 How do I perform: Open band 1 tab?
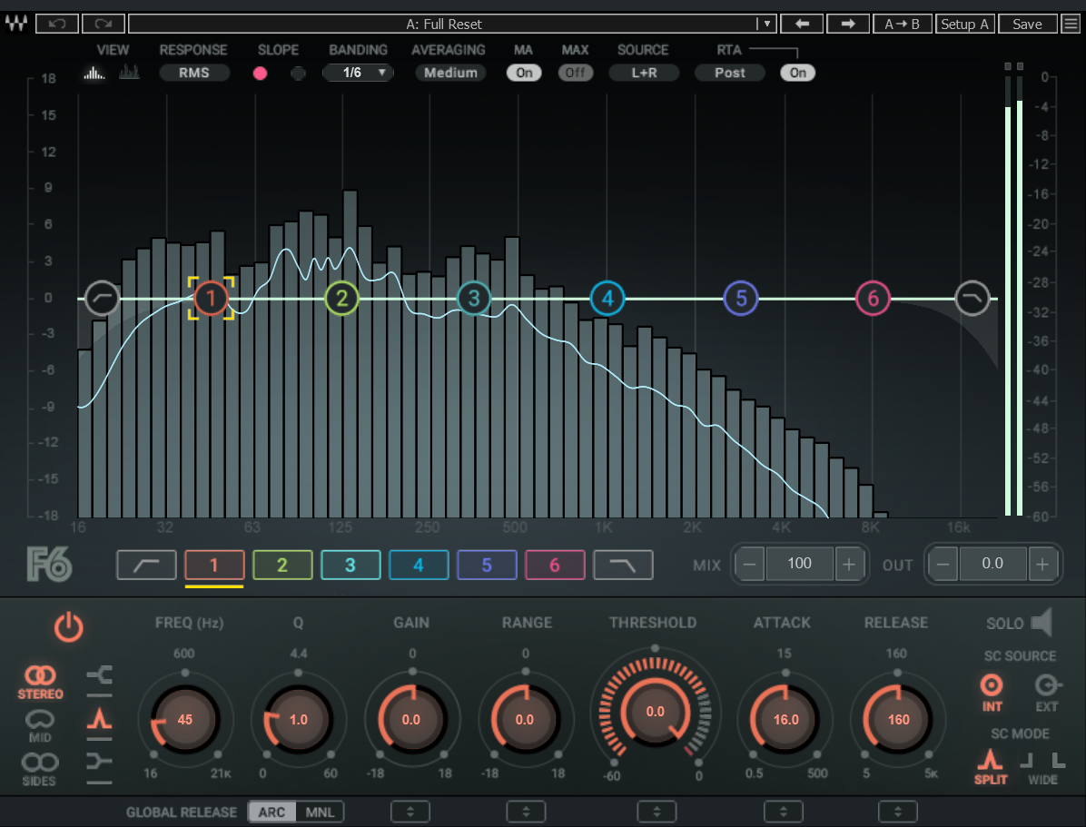pyautogui.click(x=214, y=566)
